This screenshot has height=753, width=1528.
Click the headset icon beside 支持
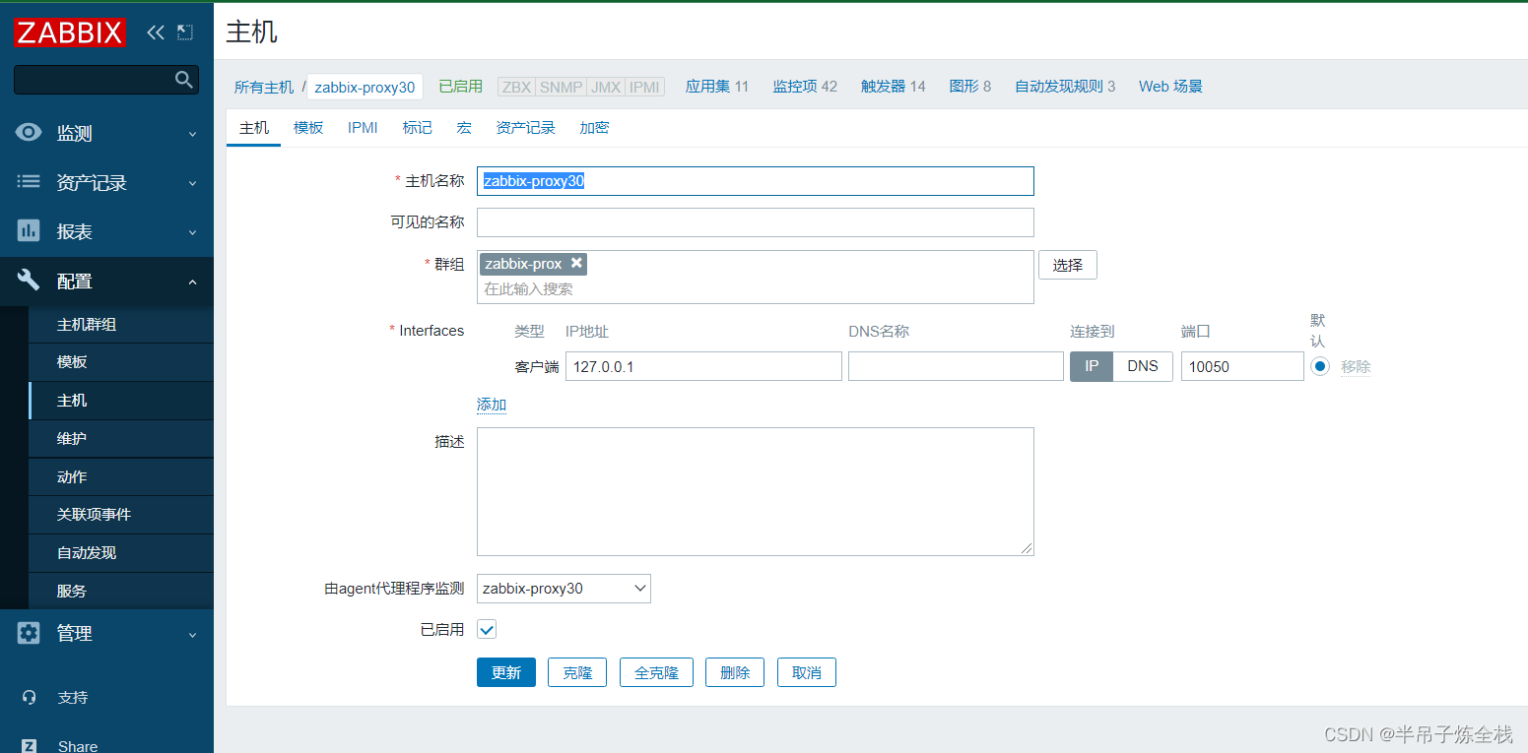tap(30, 697)
